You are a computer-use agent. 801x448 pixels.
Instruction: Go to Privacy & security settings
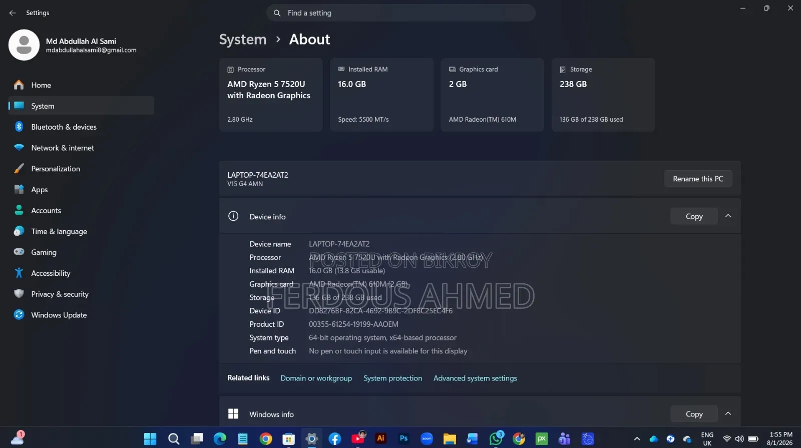(x=81, y=294)
